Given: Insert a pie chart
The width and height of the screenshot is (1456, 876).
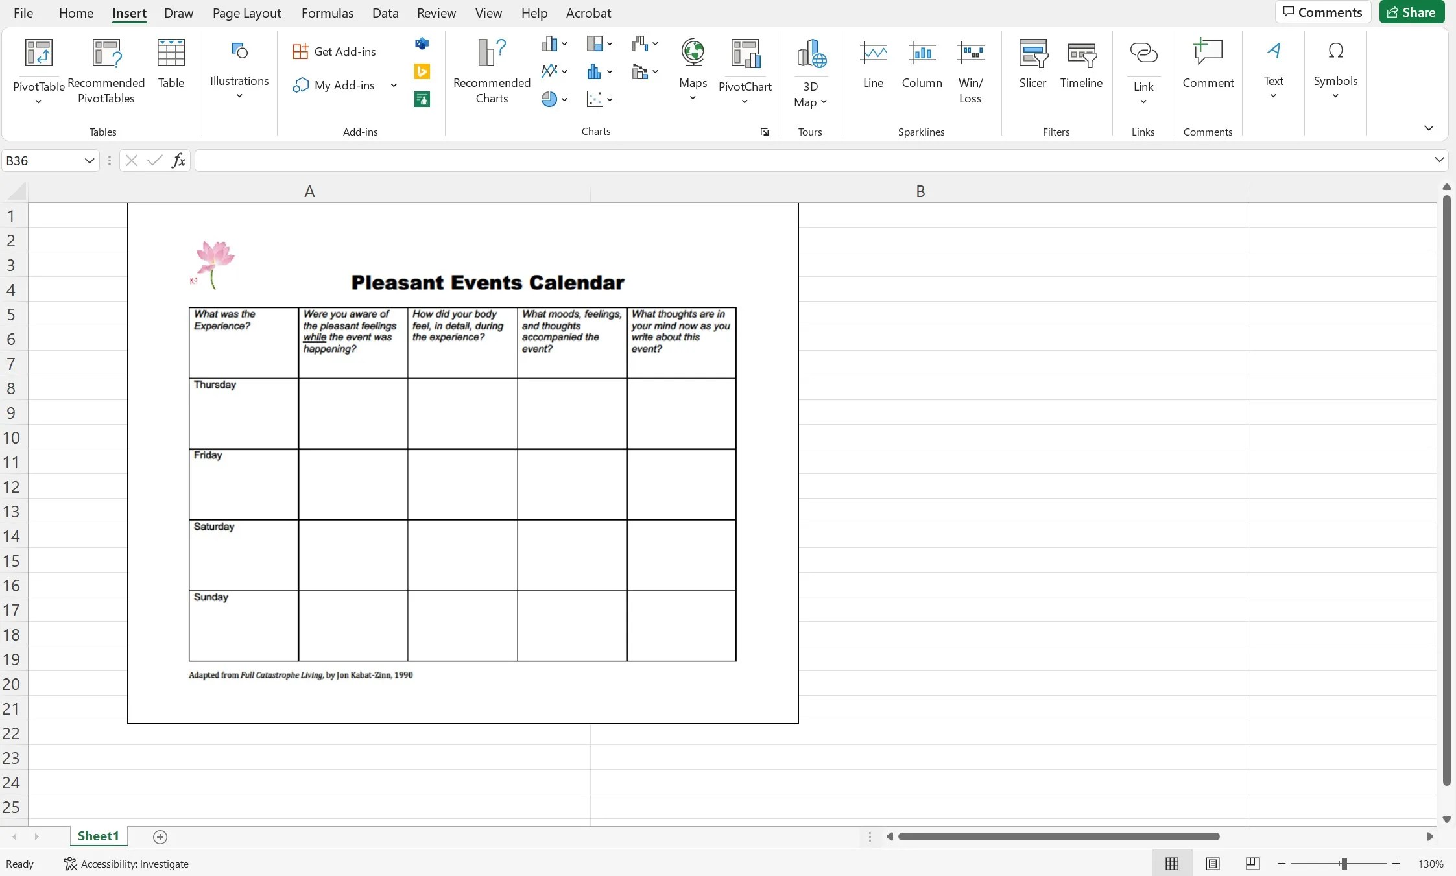Looking at the screenshot, I should [x=551, y=99].
